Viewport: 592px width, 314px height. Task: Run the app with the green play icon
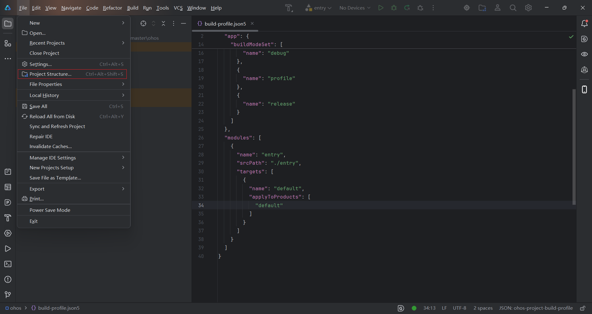tap(381, 8)
